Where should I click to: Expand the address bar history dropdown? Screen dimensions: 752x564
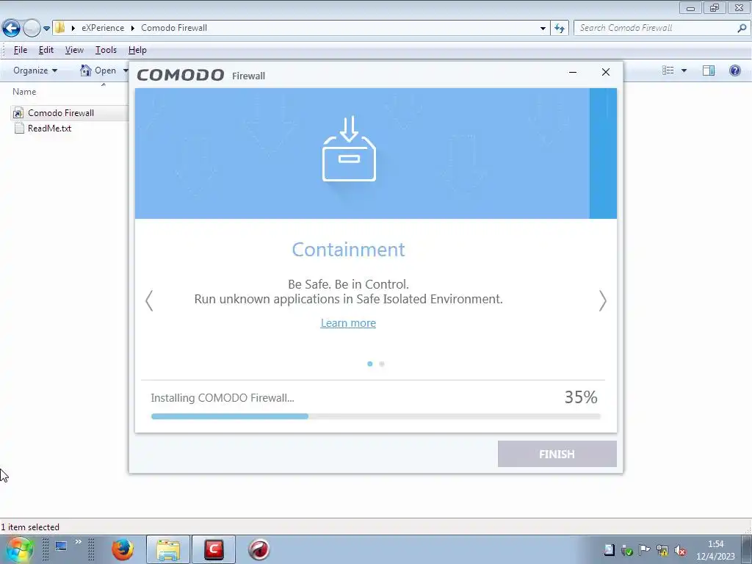point(543,29)
